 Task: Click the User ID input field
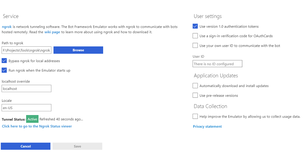pos(217,64)
